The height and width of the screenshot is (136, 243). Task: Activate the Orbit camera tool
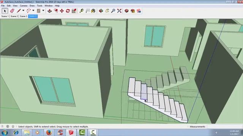click(101, 11)
